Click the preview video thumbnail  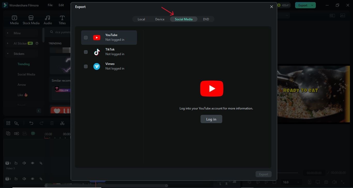313,94
